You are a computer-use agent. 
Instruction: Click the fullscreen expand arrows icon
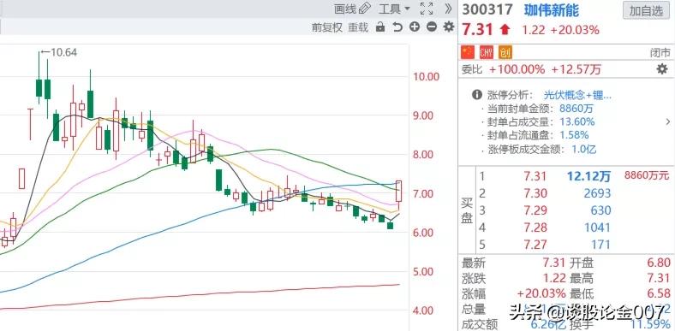click(x=427, y=9)
